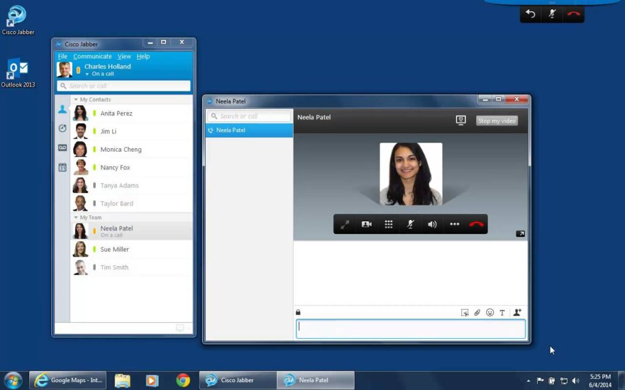Select contact Tanya Adams
The height and width of the screenshot is (390, 625).
pyautogui.click(x=132, y=185)
